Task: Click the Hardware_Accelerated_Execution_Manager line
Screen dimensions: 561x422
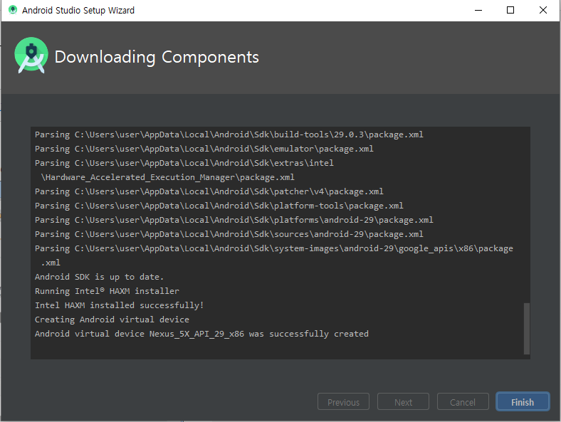Action: click(x=168, y=177)
